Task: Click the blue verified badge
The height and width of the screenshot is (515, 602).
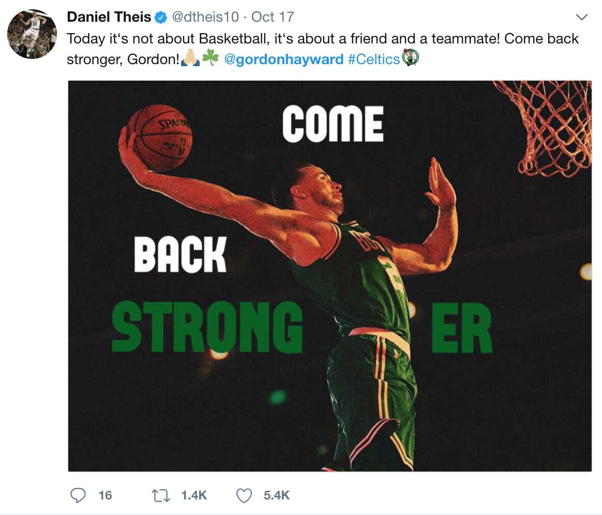Action: coord(161,18)
